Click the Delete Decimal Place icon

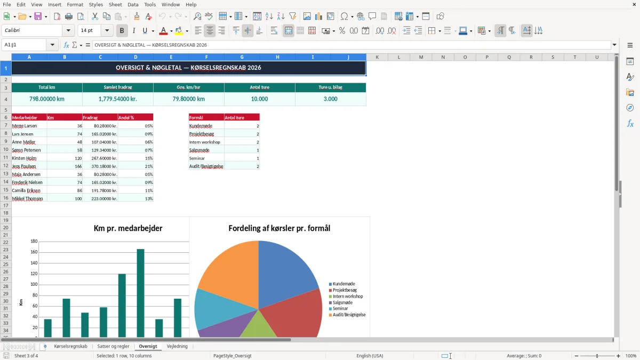tap(391, 31)
